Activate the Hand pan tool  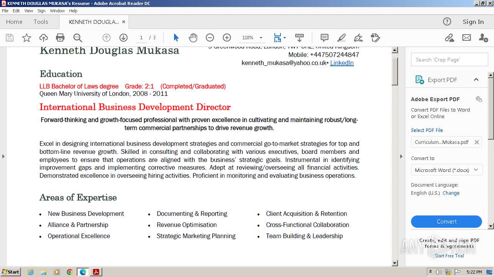tap(193, 38)
